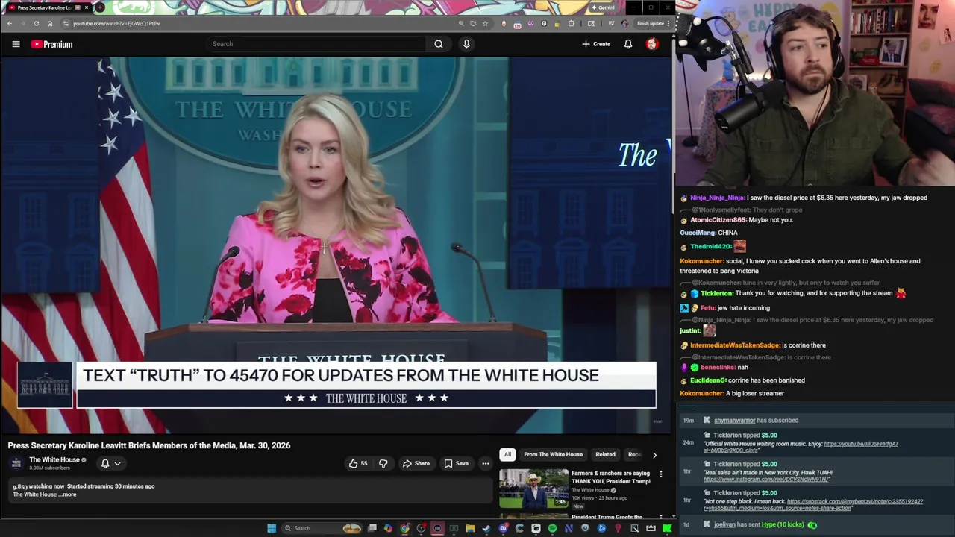
Task: Open the instagram.com link in tip message
Action: point(768,479)
